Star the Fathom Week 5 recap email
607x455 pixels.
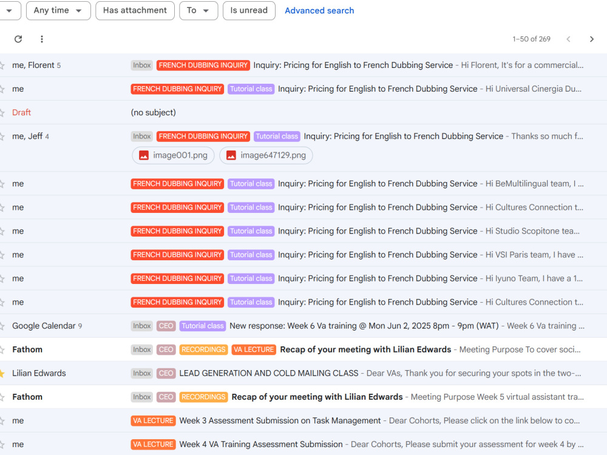click(2, 397)
